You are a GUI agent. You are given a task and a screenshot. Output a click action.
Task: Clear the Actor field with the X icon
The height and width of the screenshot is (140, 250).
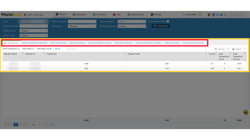[43, 22]
